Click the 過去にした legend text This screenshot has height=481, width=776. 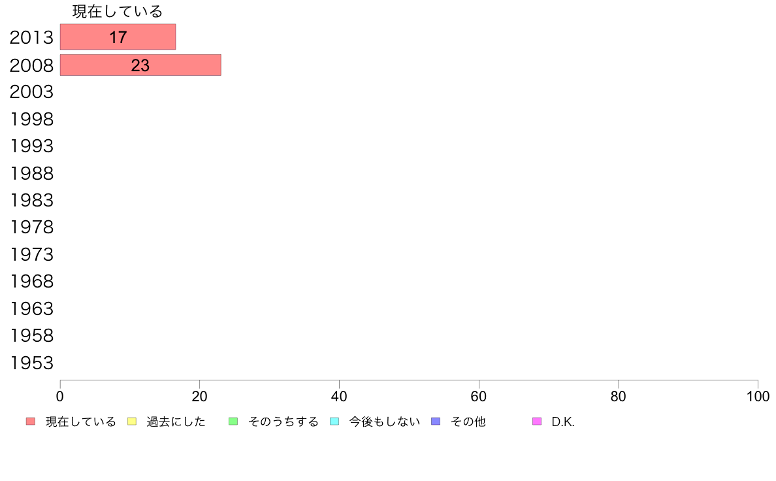pos(176,422)
